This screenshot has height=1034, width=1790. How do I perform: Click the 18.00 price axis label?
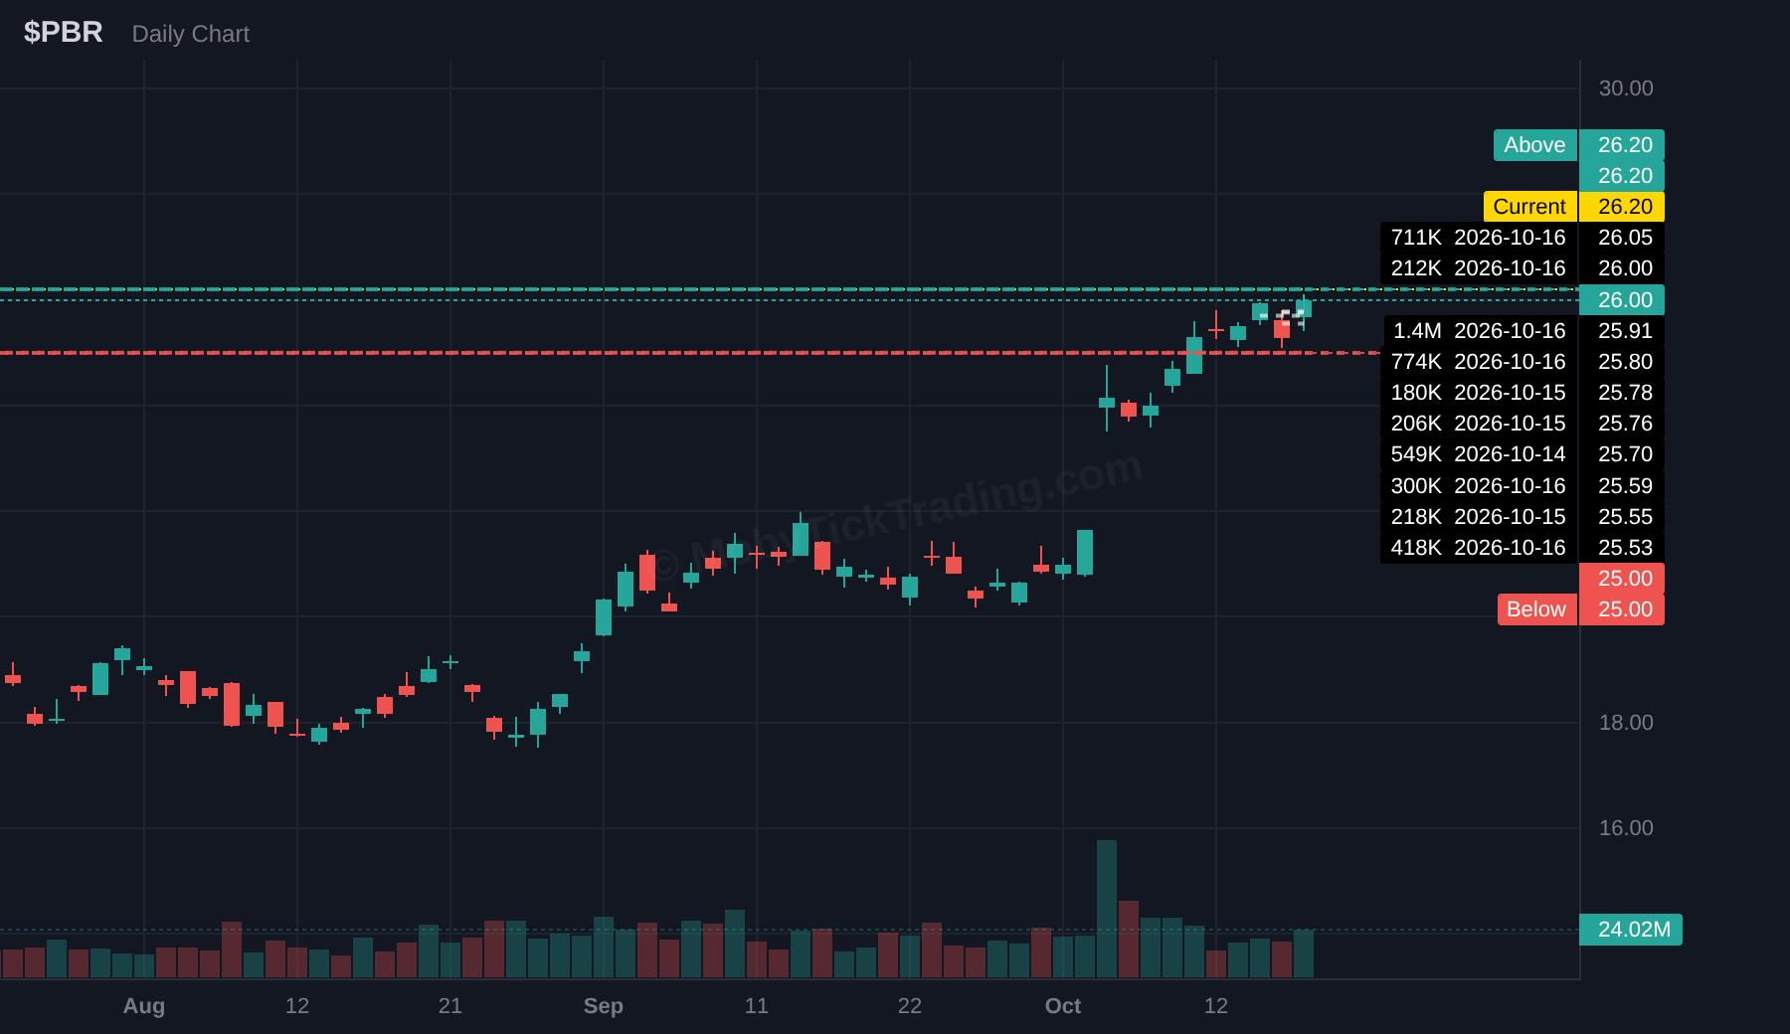pos(1626,723)
